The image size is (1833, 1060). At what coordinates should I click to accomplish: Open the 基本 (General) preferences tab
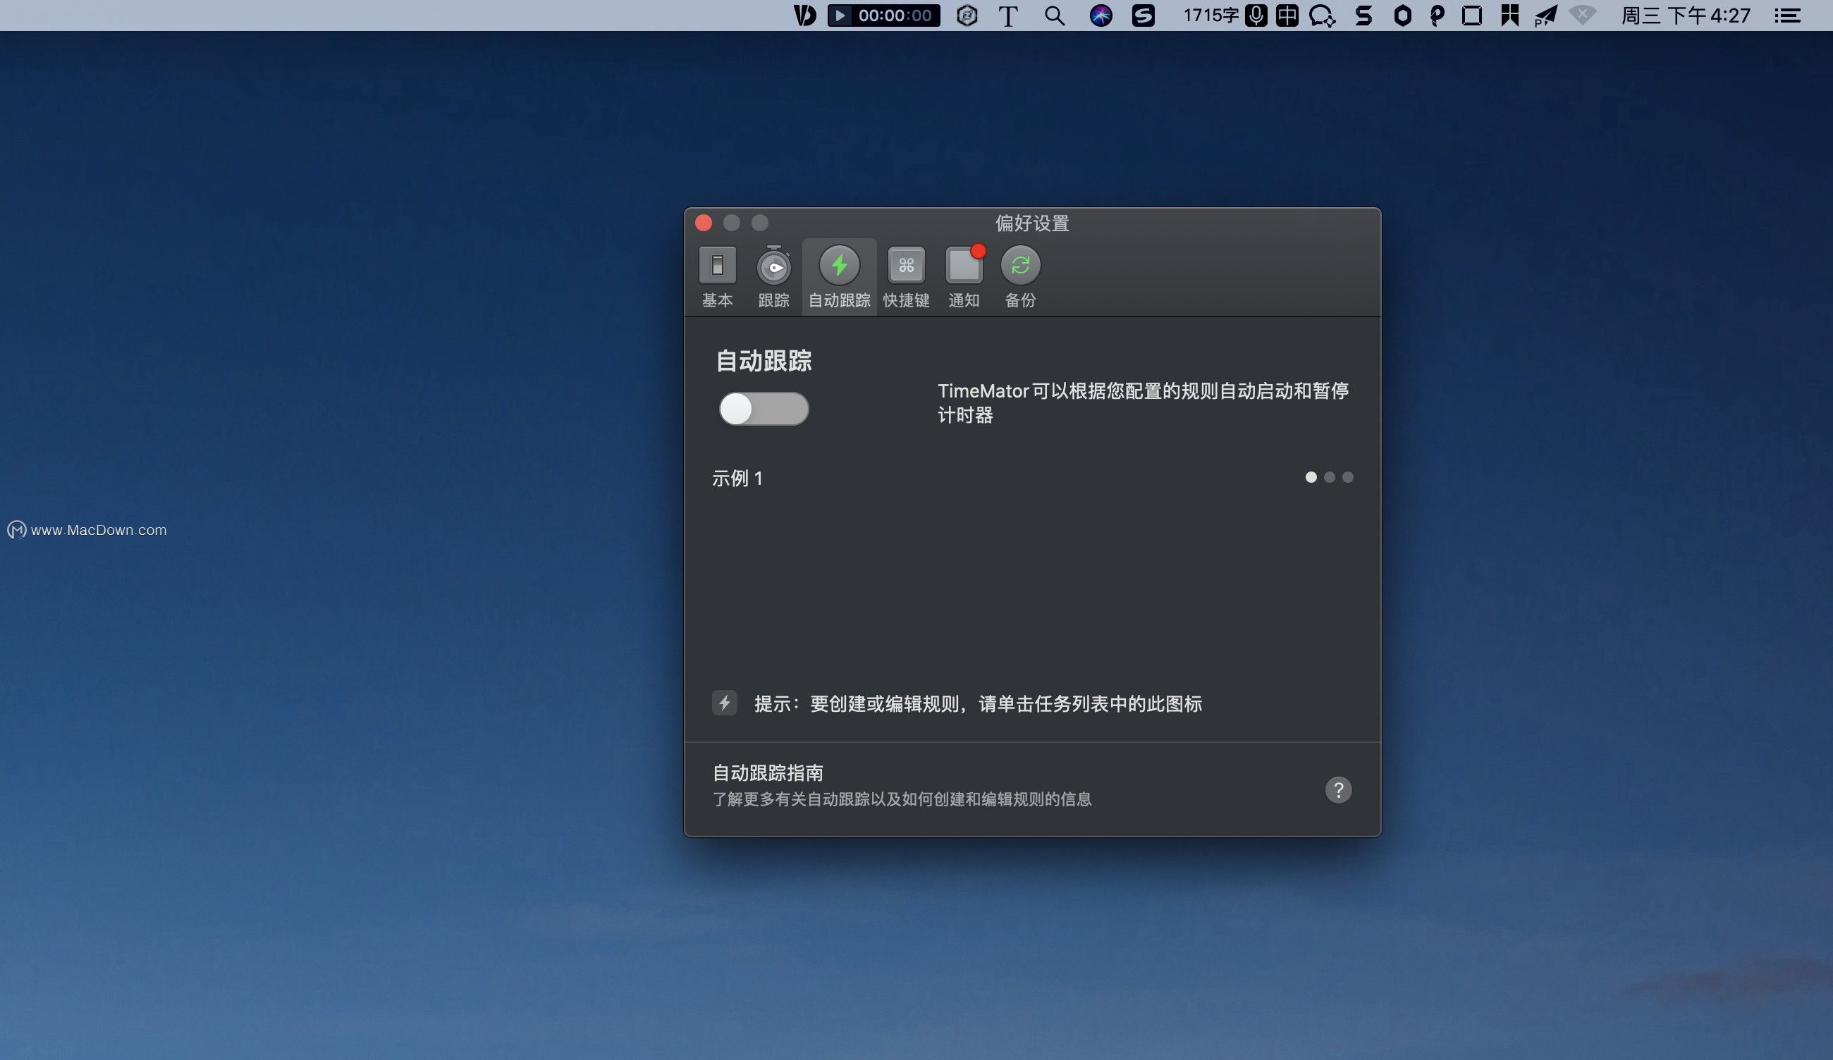click(717, 277)
